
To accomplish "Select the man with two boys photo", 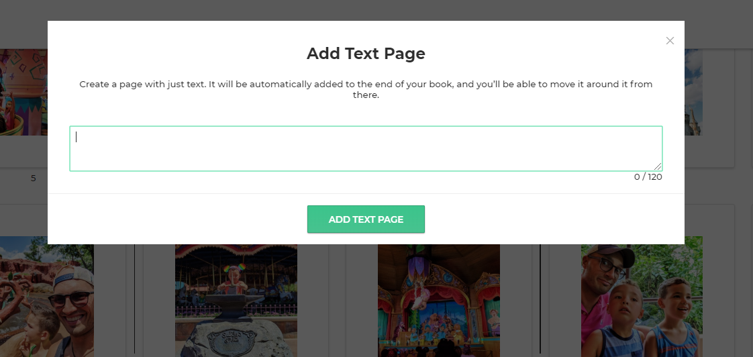I will (641, 301).
